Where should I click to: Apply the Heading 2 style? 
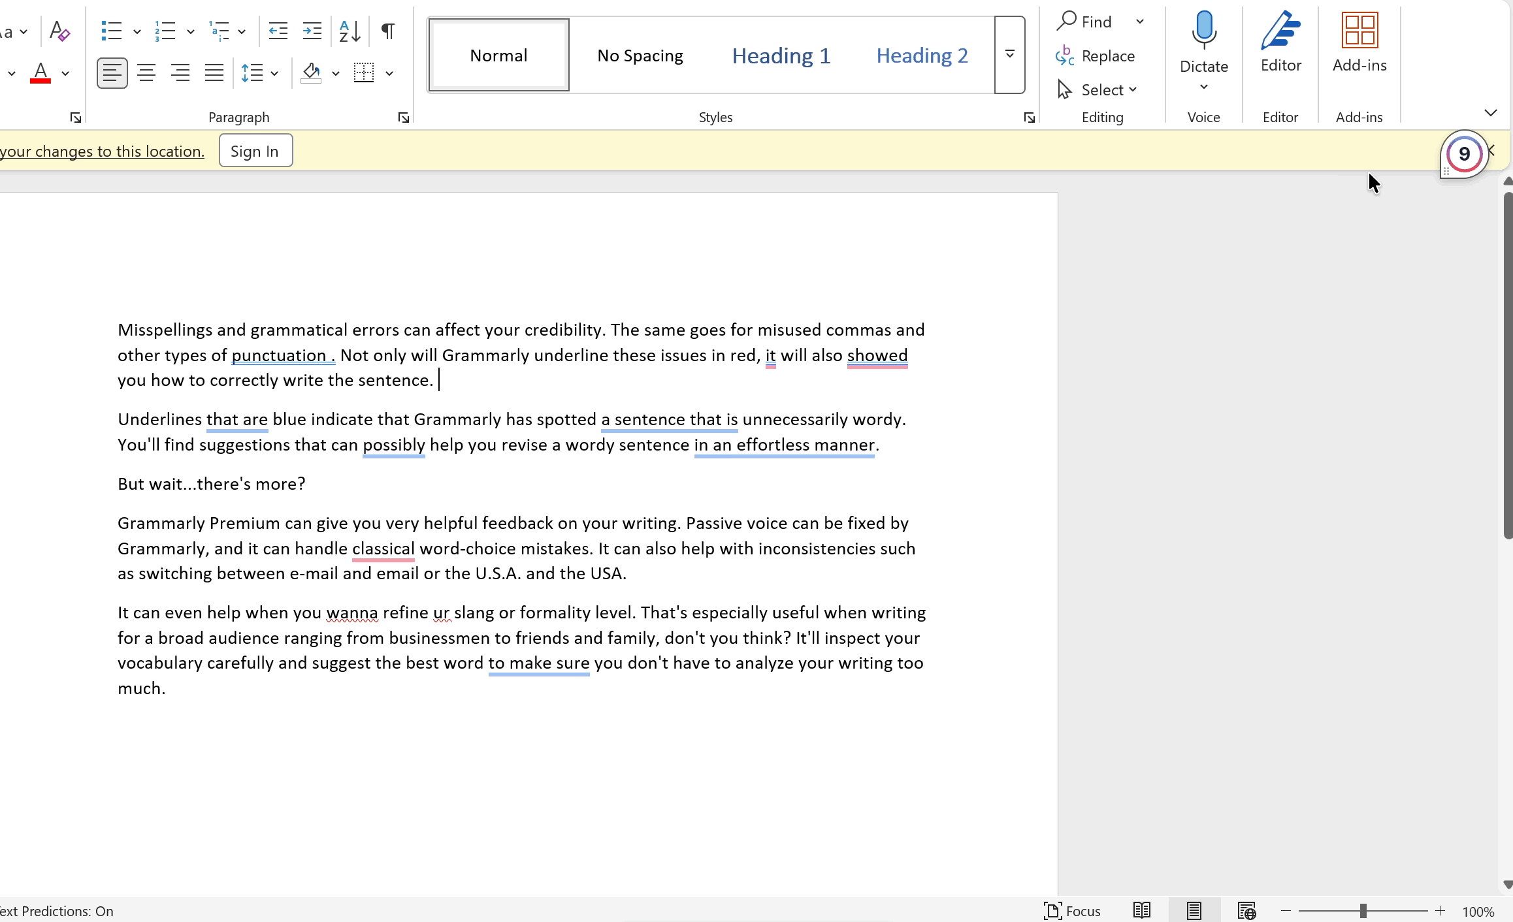(922, 56)
